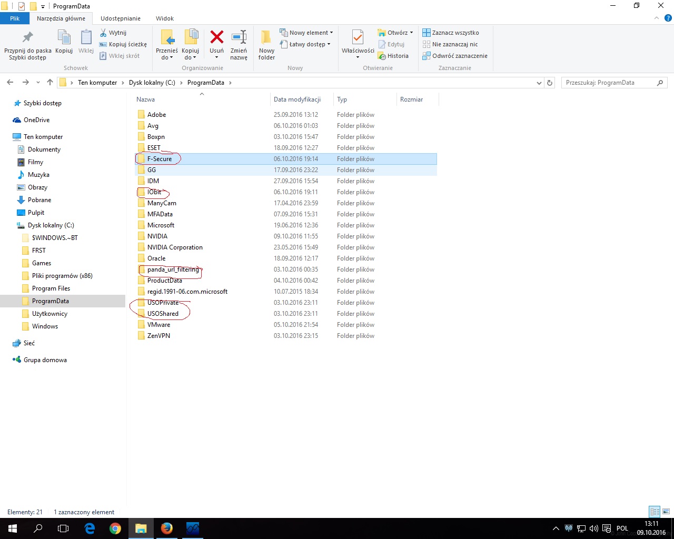This screenshot has width=674, height=539.
Task: Click the refresh icon beside address bar
Action: coord(550,83)
